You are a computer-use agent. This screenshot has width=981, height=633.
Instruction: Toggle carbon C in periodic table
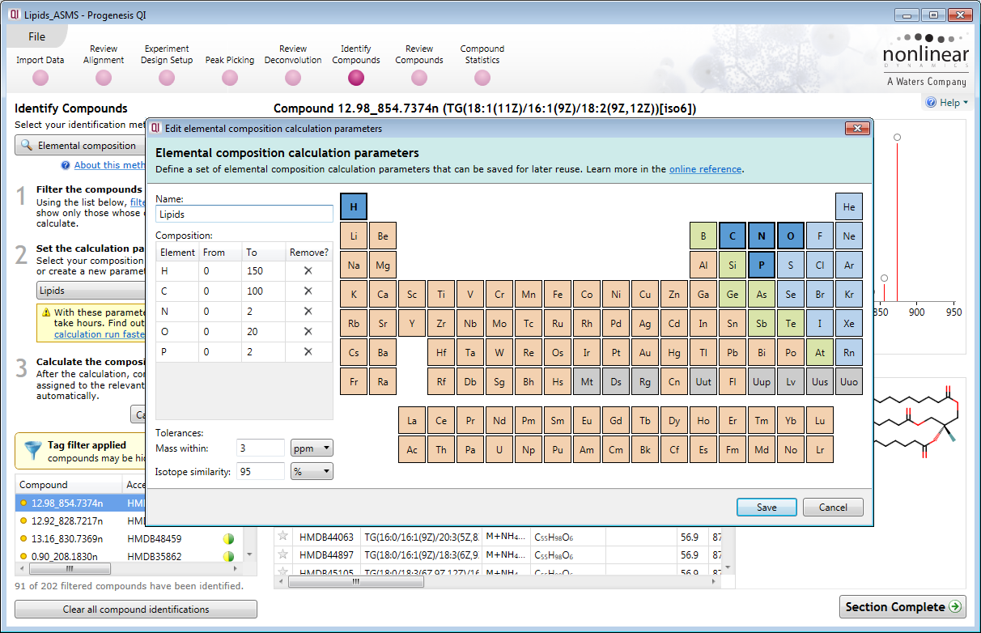[x=733, y=236]
